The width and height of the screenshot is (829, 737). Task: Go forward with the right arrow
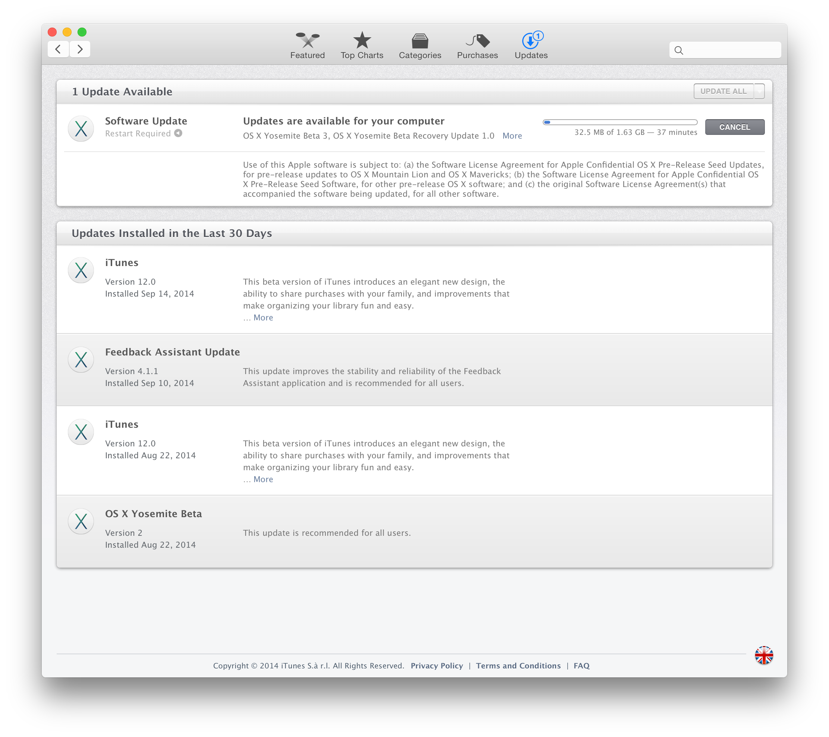[80, 49]
